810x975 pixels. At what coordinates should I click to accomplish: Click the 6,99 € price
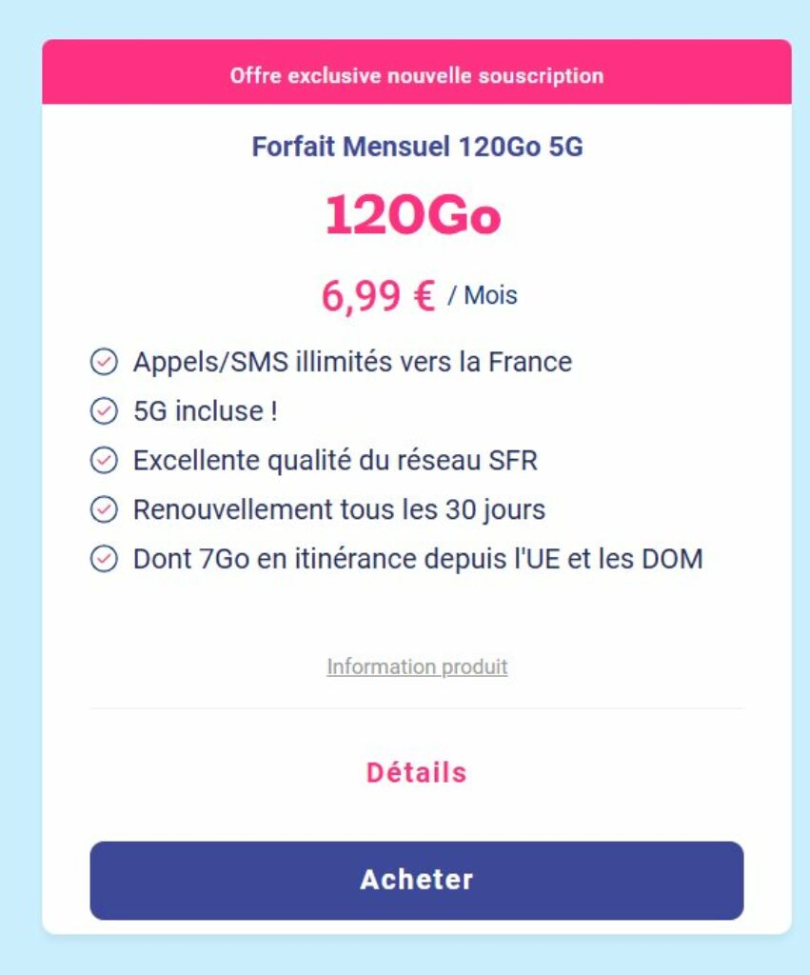coord(378,297)
